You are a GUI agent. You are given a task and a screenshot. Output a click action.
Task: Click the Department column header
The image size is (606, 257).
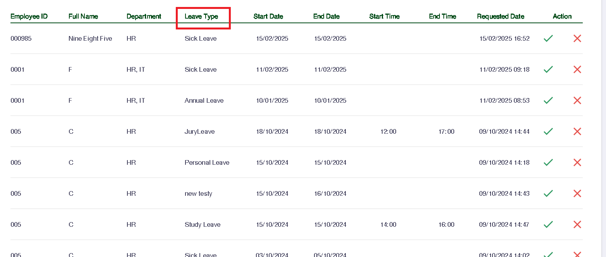pyautogui.click(x=144, y=16)
